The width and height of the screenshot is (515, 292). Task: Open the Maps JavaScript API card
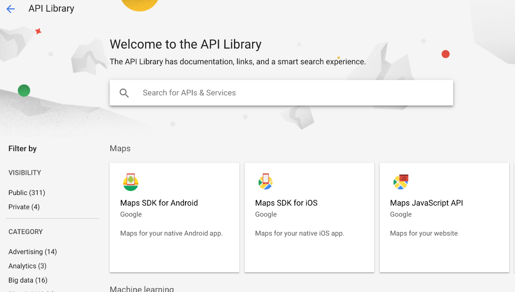(444, 217)
